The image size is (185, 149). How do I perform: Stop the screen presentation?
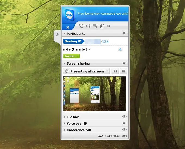(124, 71)
